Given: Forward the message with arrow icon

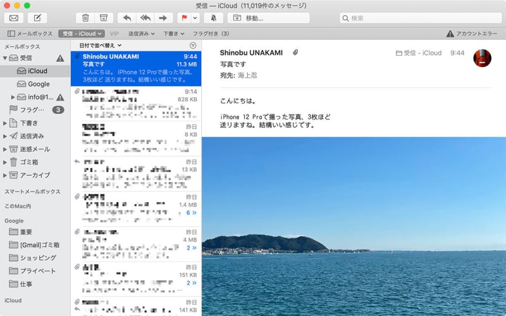Looking at the screenshot, I should (163, 18).
